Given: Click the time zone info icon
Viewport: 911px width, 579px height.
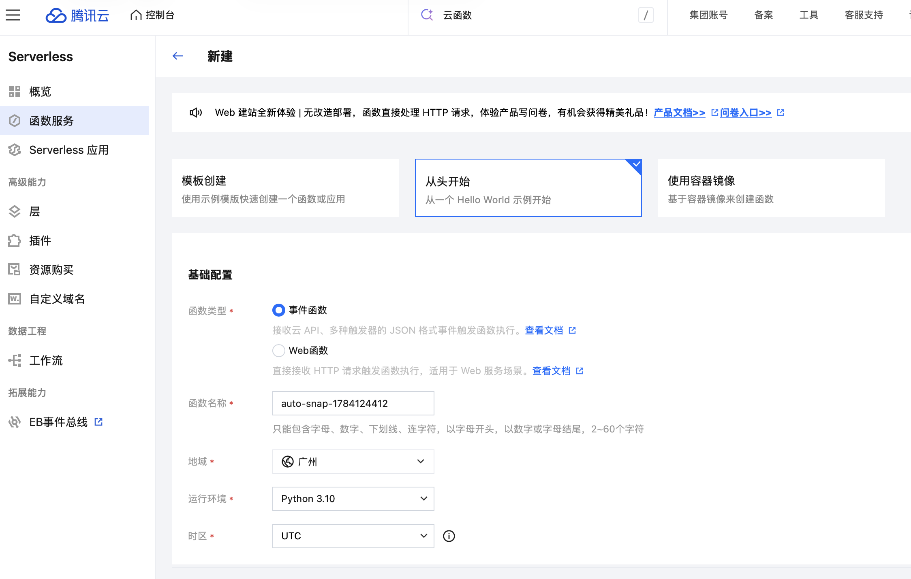Looking at the screenshot, I should [x=449, y=536].
